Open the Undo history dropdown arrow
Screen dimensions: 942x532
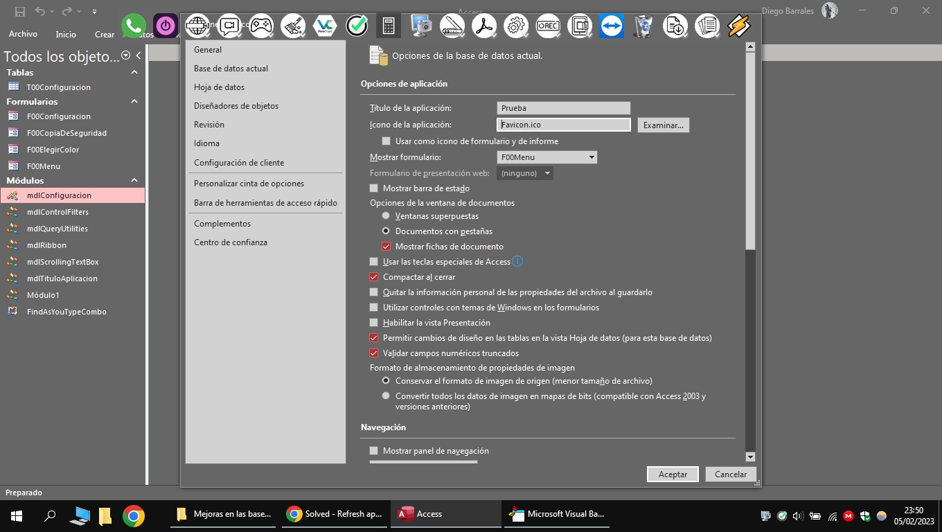[x=51, y=11]
